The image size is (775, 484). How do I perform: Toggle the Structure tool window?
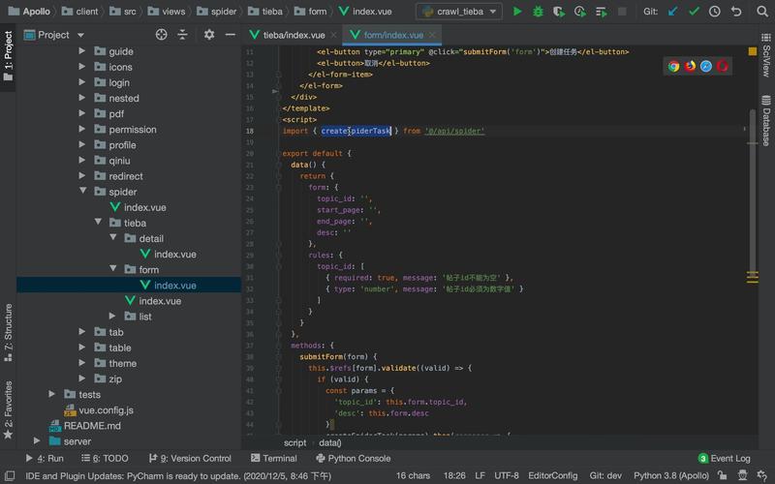pyautogui.click(x=9, y=332)
